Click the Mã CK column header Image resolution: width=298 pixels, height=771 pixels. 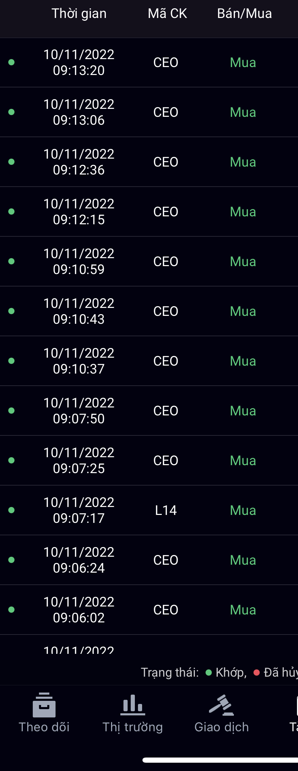167,13
